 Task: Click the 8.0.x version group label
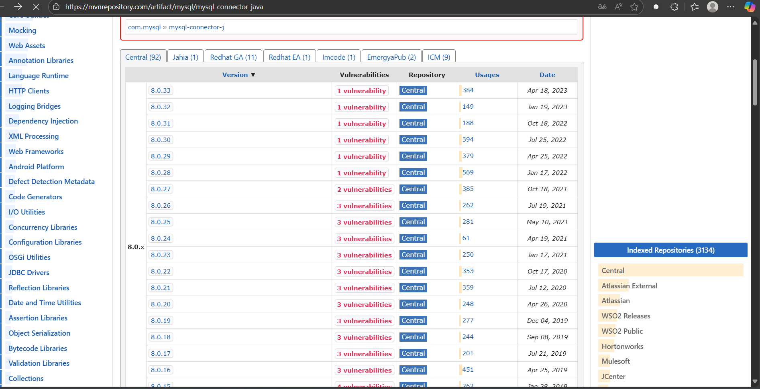[x=136, y=247]
